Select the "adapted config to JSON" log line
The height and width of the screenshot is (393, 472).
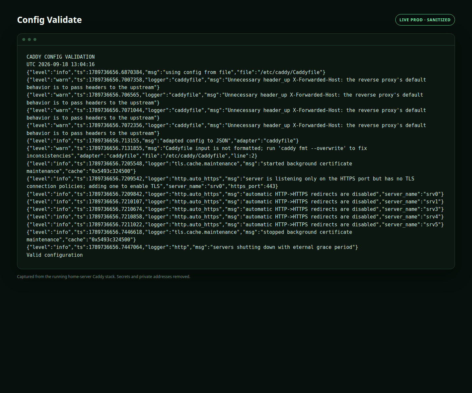click(163, 140)
